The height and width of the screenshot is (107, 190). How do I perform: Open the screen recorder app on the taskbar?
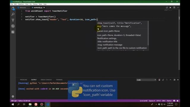coord(42,104)
